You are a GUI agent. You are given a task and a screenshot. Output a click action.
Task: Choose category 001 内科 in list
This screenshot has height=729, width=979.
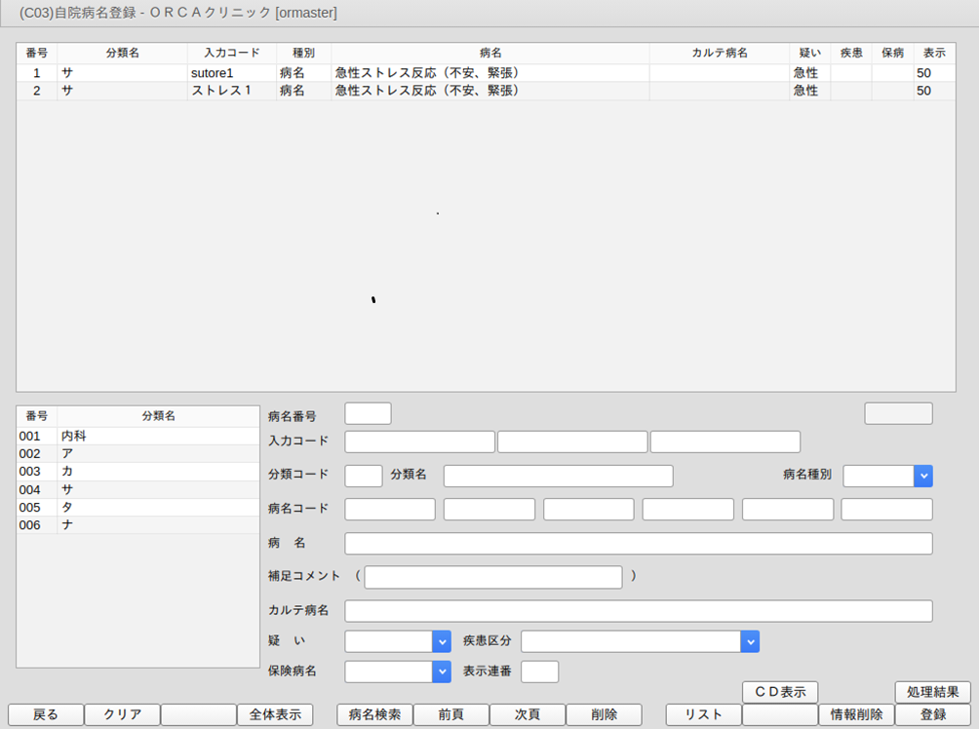[137, 437]
